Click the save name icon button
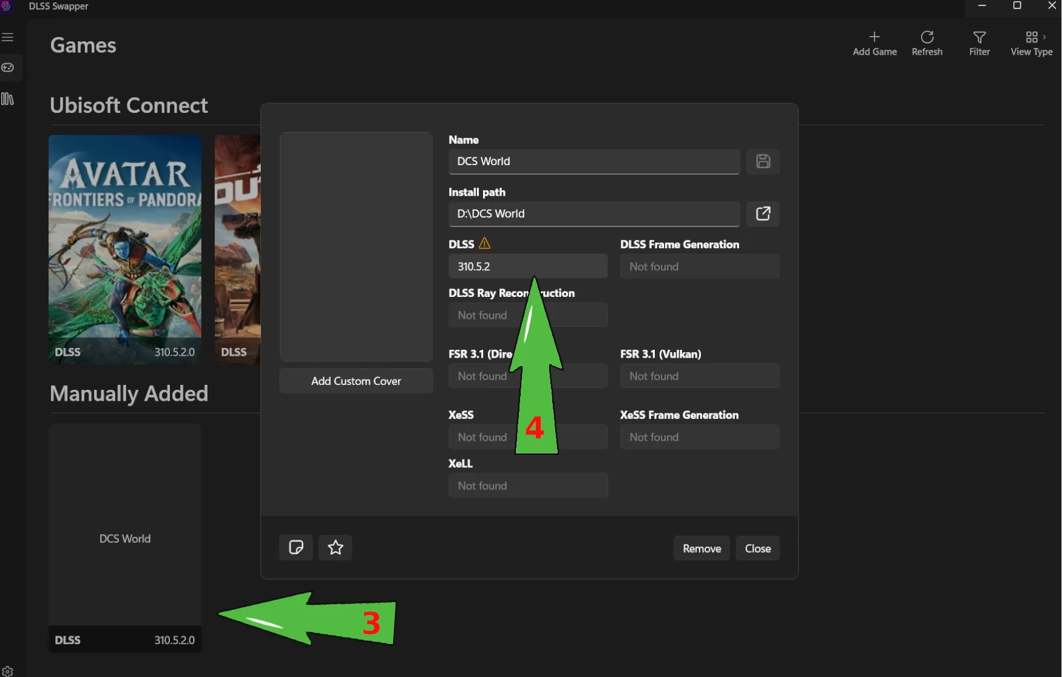 pos(763,162)
